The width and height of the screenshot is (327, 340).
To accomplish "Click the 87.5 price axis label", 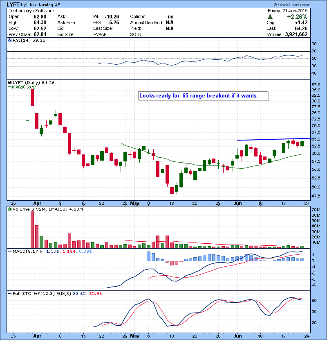I will pyautogui.click(x=316, y=84).
